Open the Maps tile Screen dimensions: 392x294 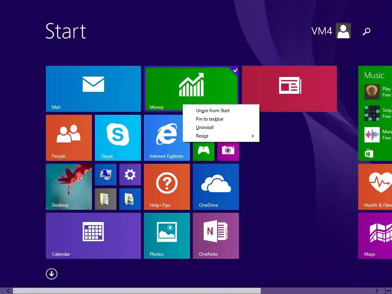click(x=375, y=236)
